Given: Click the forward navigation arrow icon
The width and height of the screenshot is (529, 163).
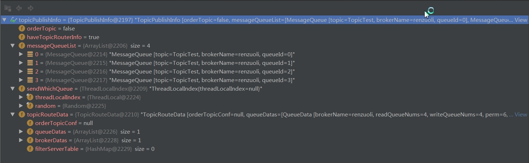Looking at the screenshot, I should [30, 8].
